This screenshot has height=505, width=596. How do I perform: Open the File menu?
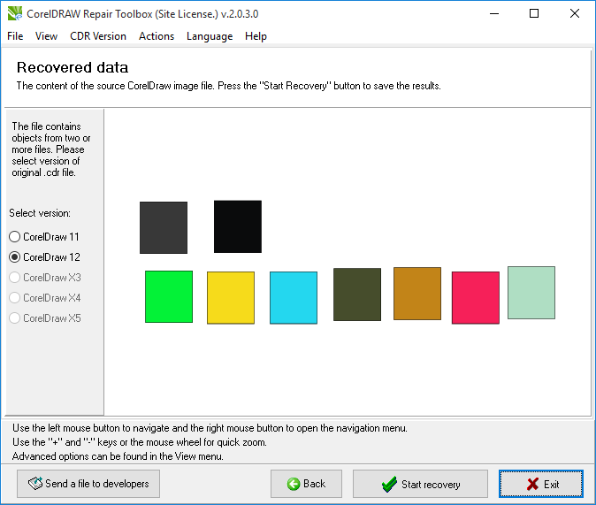tap(15, 36)
